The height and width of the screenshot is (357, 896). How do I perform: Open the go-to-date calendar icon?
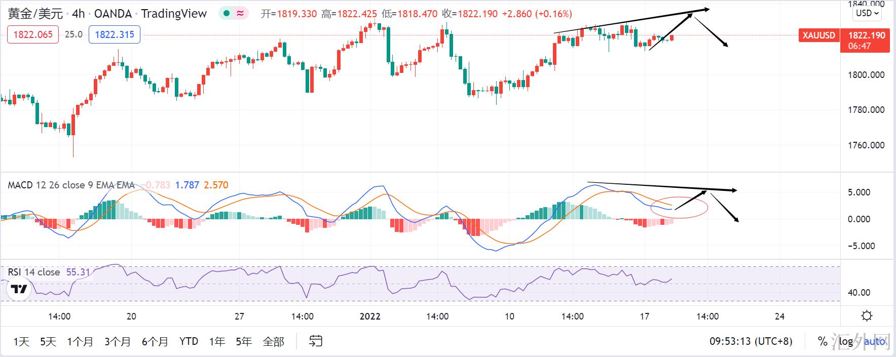point(316,341)
